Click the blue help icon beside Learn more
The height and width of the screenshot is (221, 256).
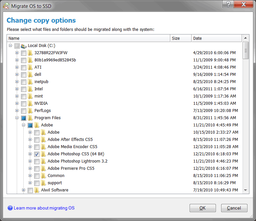point(10,208)
